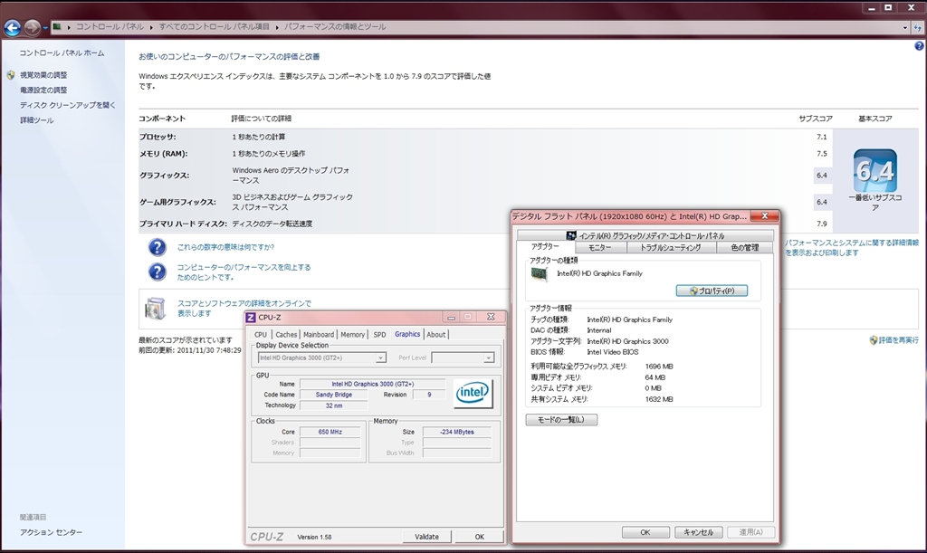Click パフォーマンスの情報とツール breadcrumb
This screenshot has width=927, height=553.
(335, 27)
